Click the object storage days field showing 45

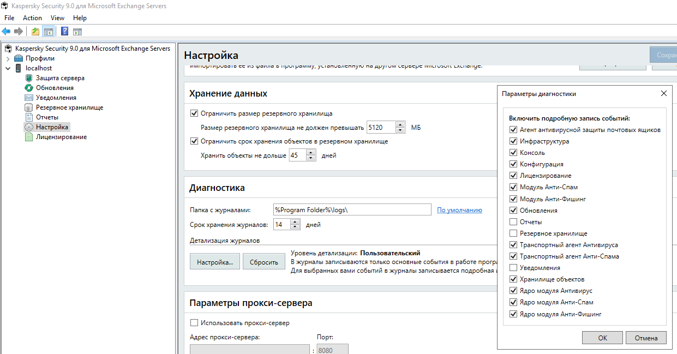(x=298, y=155)
